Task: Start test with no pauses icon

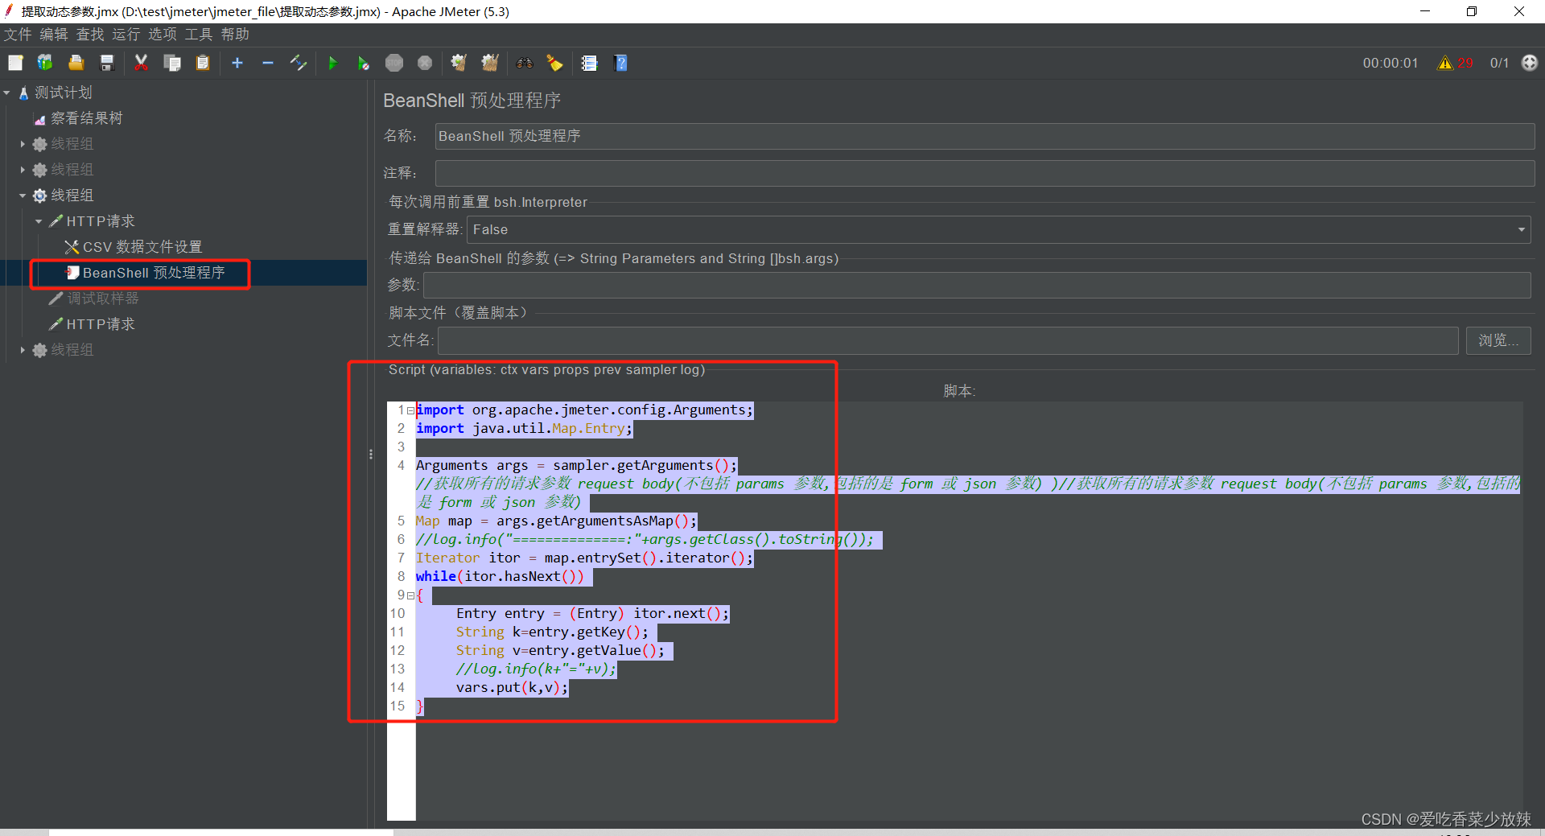Action: click(x=363, y=63)
